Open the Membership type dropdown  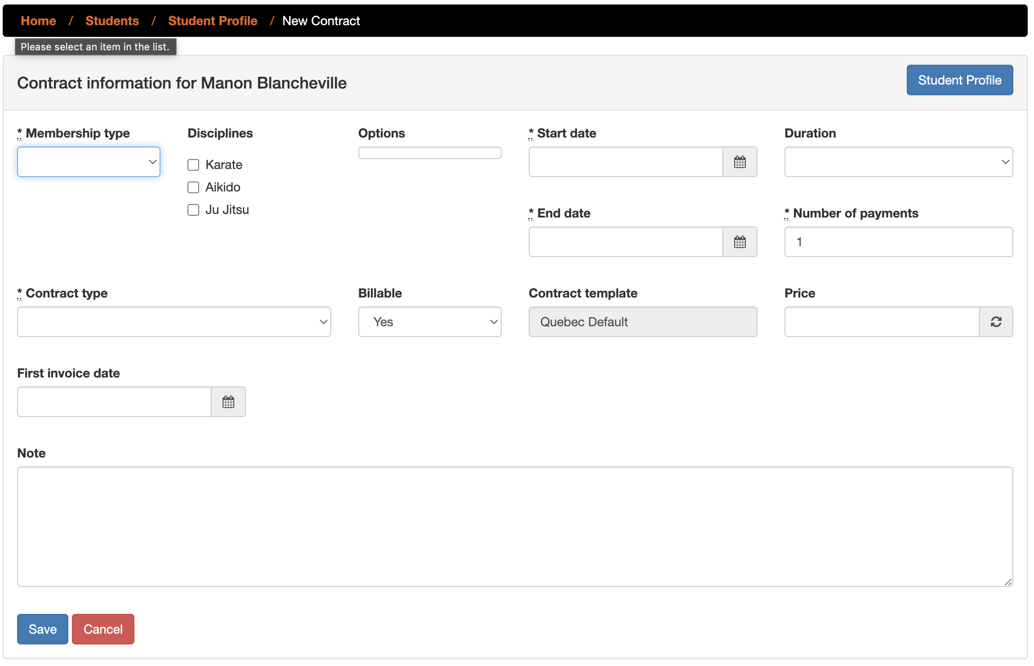(x=89, y=162)
